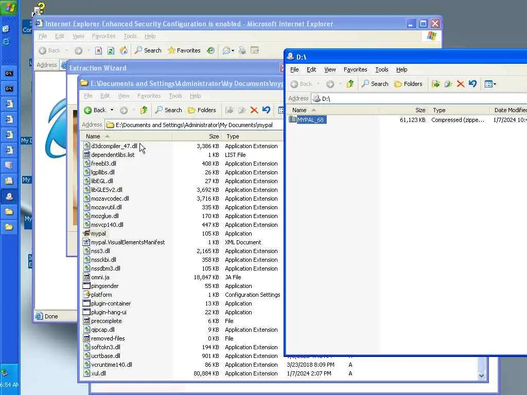527x395 pixels.
Task: Click first C:\ command prompt taskbar button
Action: pos(9,73)
